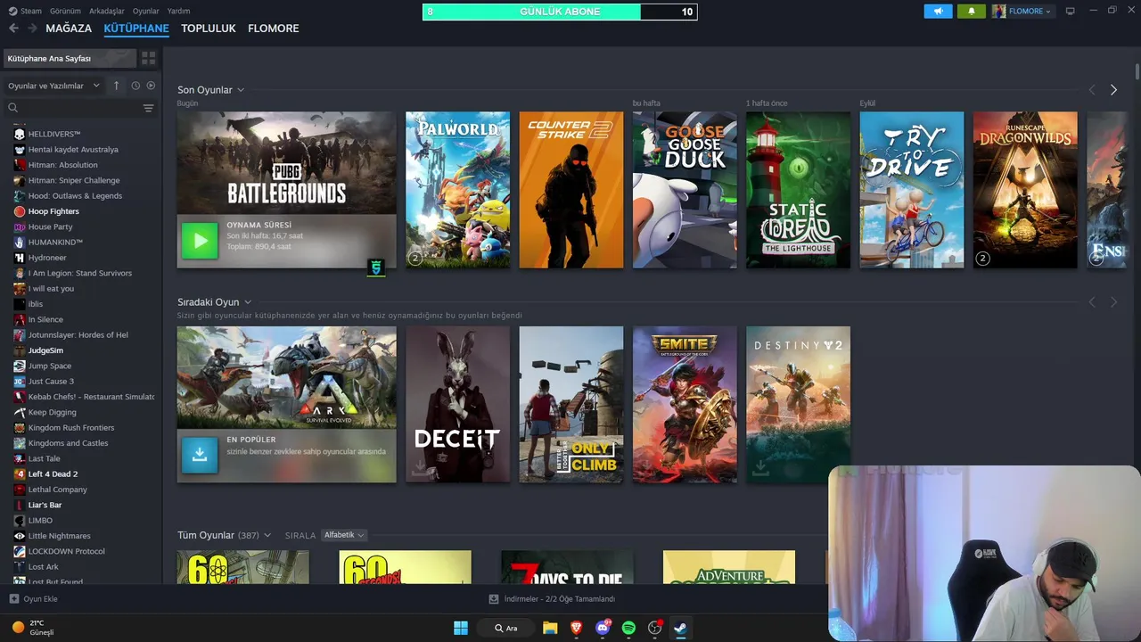Open the weather widget showing 21°C Güneşli

point(34,628)
